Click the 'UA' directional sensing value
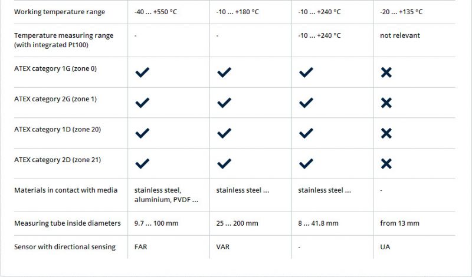The image size is (472, 277). coord(385,247)
